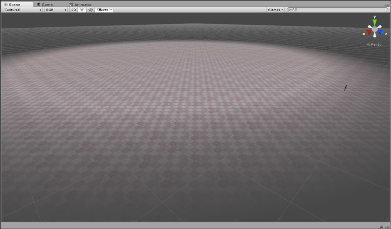Toggle the Effects button
The image size is (391, 229).
click(x=102, y=10)
